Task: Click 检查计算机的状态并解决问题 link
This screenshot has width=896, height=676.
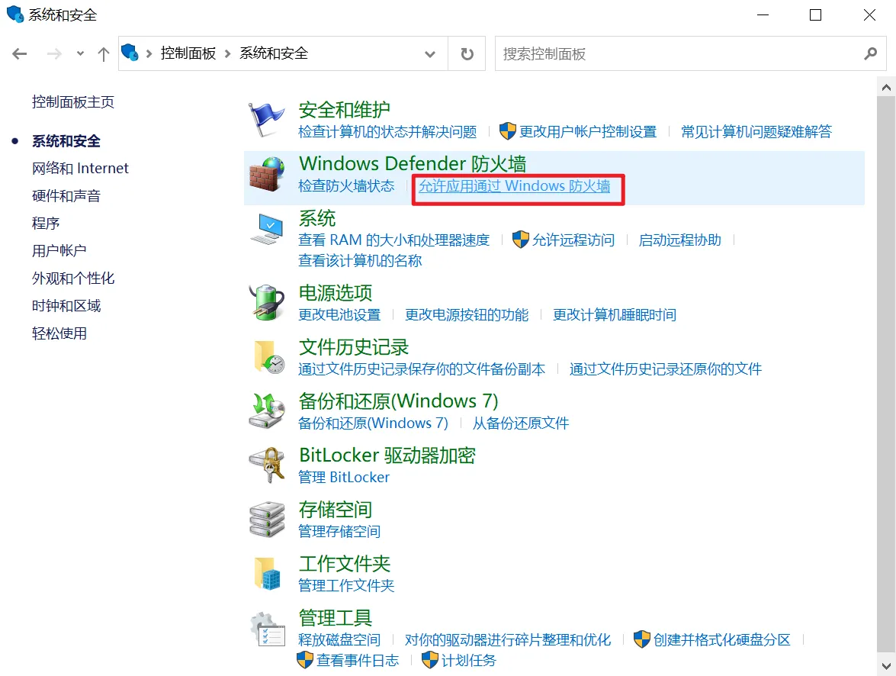Action: coord(387,132)
